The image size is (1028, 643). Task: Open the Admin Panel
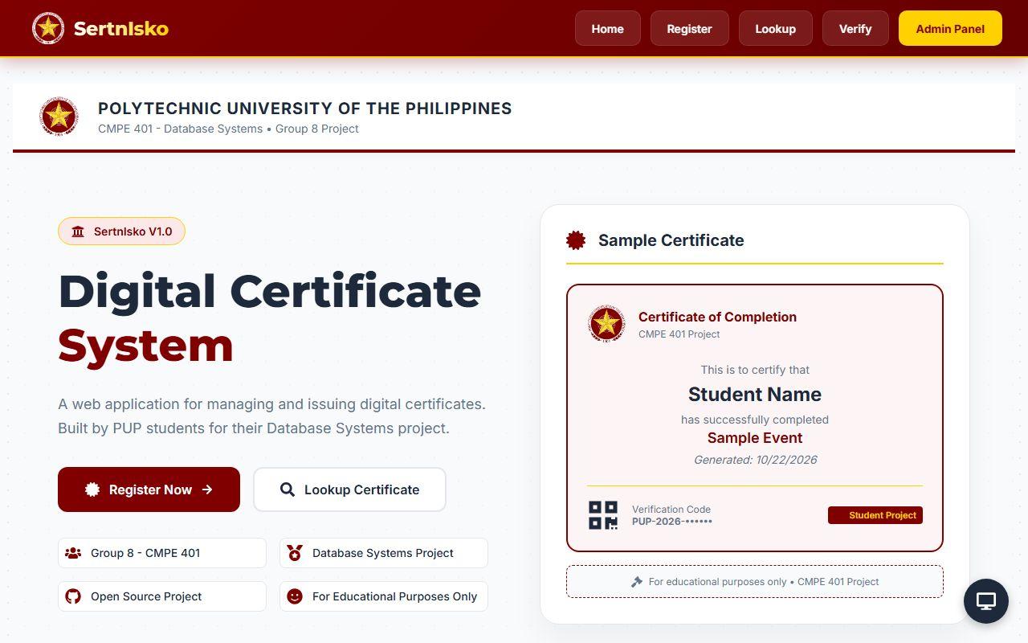950,28
